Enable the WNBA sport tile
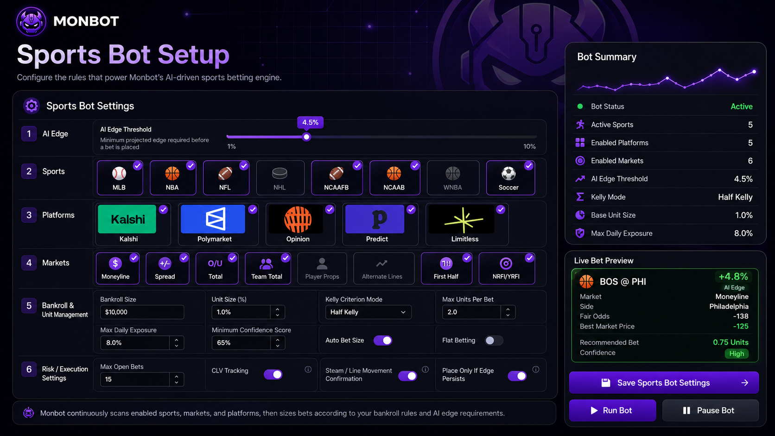The width and height of the screenshot is (775, 436). click(453, 178)
